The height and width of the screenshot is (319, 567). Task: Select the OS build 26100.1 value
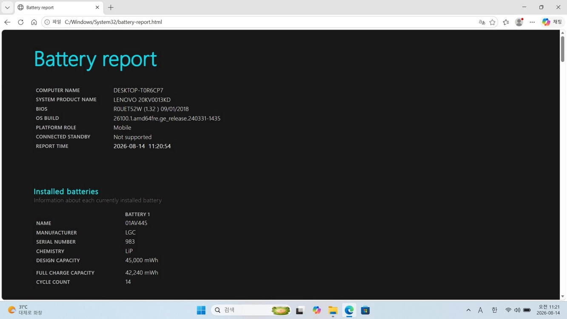[167, 118]
